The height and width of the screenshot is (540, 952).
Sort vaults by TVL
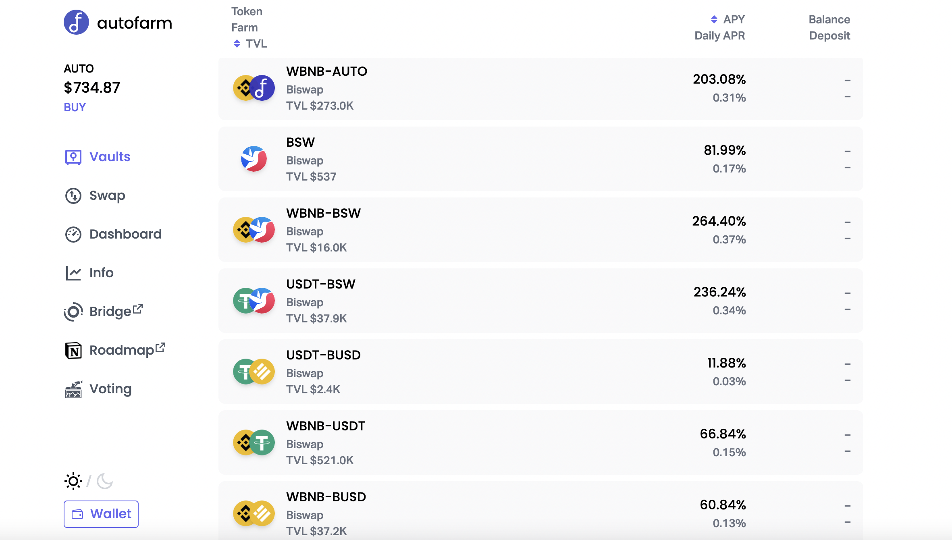tap(250, 44)
